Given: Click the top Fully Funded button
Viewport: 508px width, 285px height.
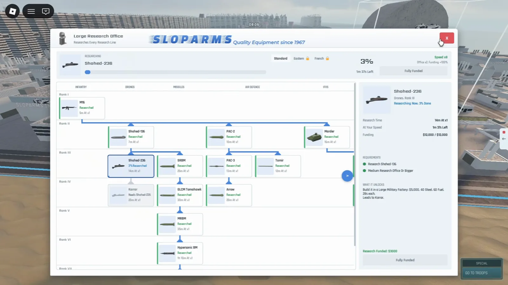Looking at the screenshot, I should (x=413, y=71).
